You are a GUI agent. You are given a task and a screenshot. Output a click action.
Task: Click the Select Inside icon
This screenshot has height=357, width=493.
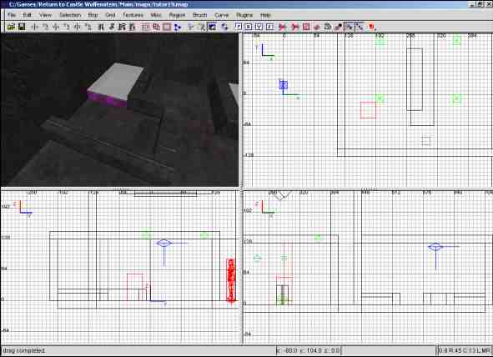click(x=133, y=27)
